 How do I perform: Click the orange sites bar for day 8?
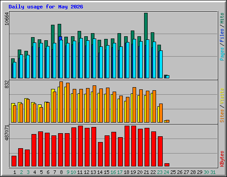(x=61, y=102)
